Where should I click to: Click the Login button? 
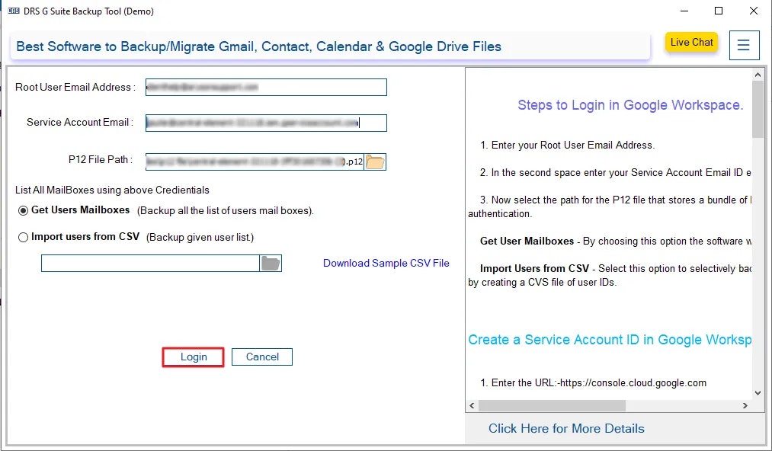(194, 357)
